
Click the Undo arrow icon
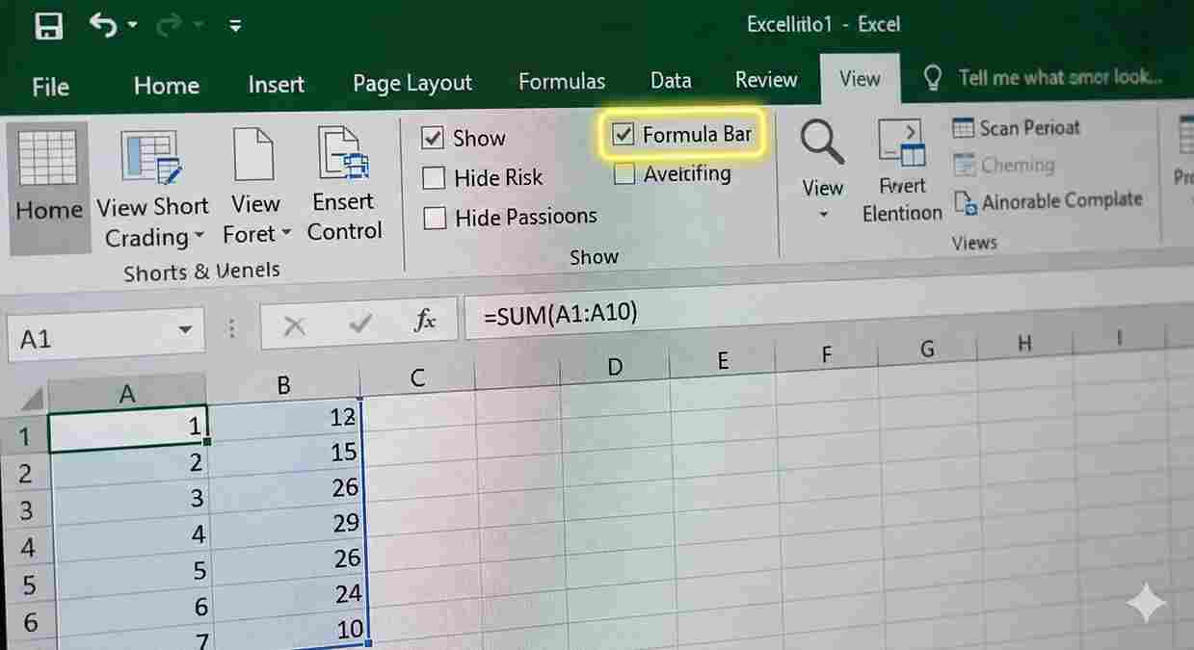(x=103, y=25)
